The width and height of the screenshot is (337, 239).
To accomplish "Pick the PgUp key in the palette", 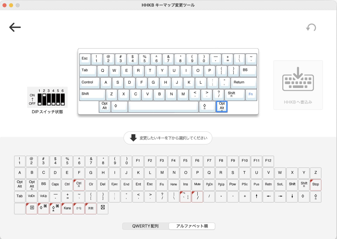I will (x=221, y=185).
